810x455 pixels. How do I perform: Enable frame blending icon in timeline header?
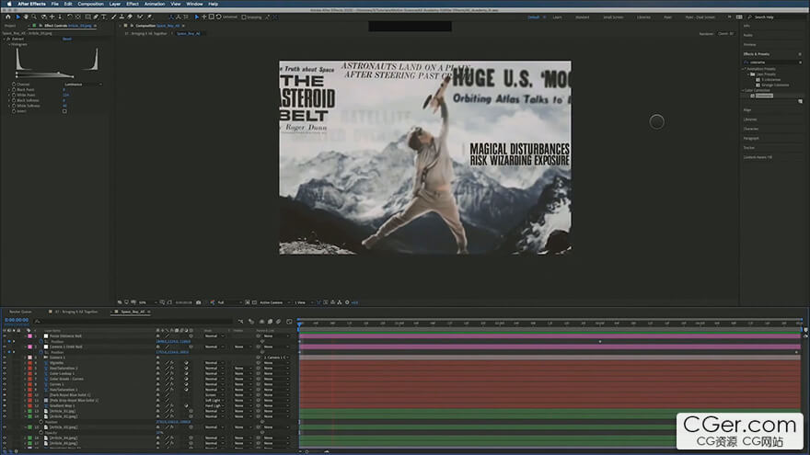point(270,322)
